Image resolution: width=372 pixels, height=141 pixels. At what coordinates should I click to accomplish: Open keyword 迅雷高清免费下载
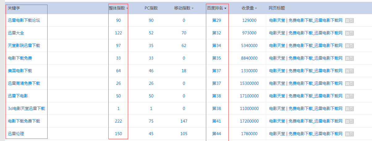(24, 83)
